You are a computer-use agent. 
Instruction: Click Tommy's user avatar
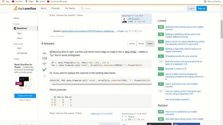coord(124,118)
